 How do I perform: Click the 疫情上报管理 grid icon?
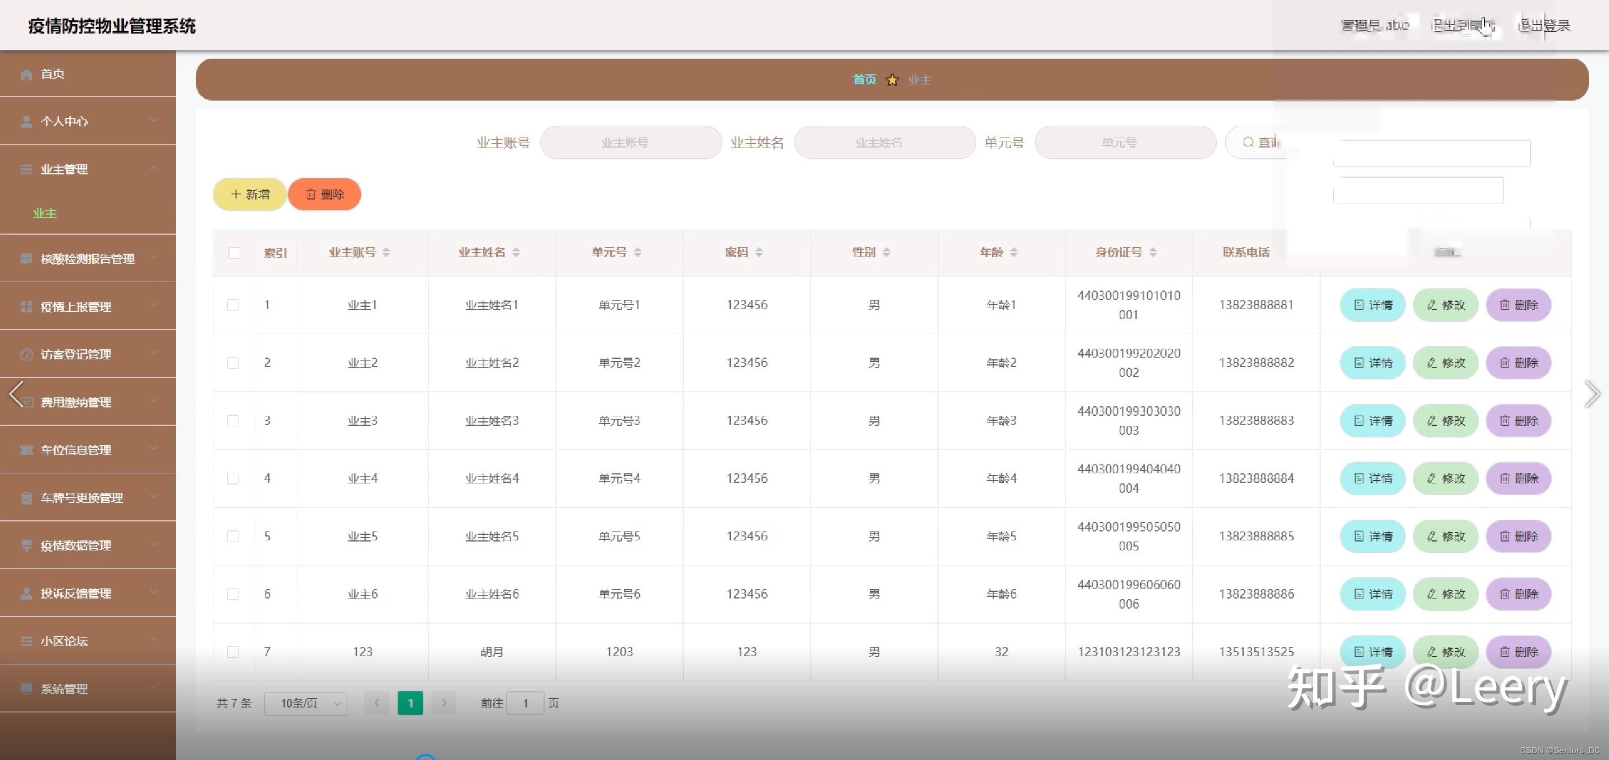tap(26, 306)
